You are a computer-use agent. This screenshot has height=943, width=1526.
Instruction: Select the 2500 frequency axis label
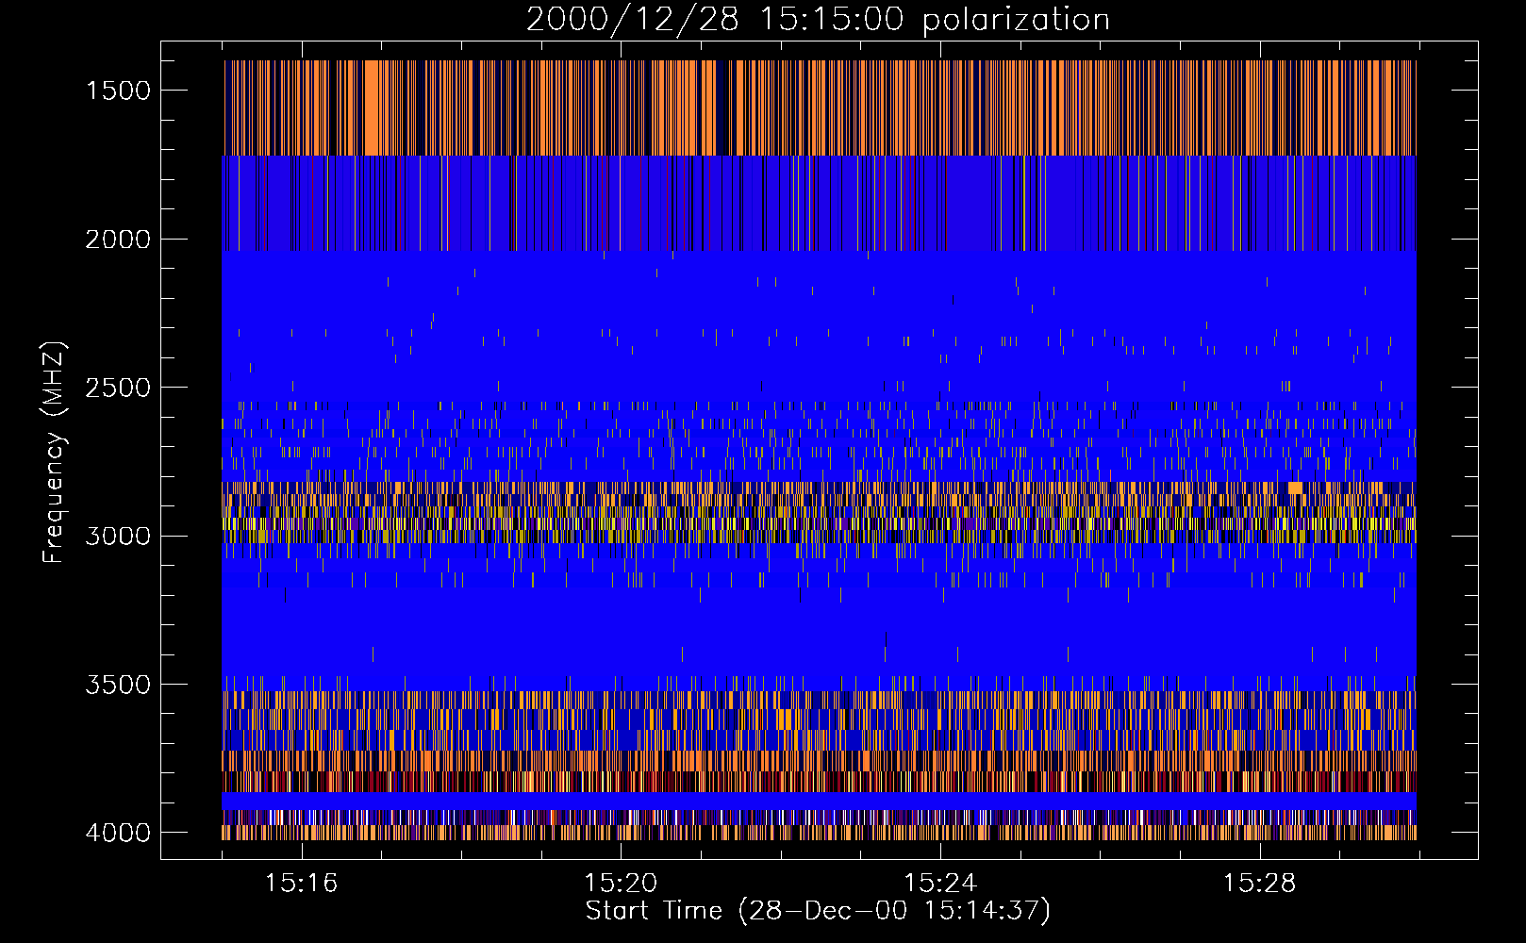(118, 388)
